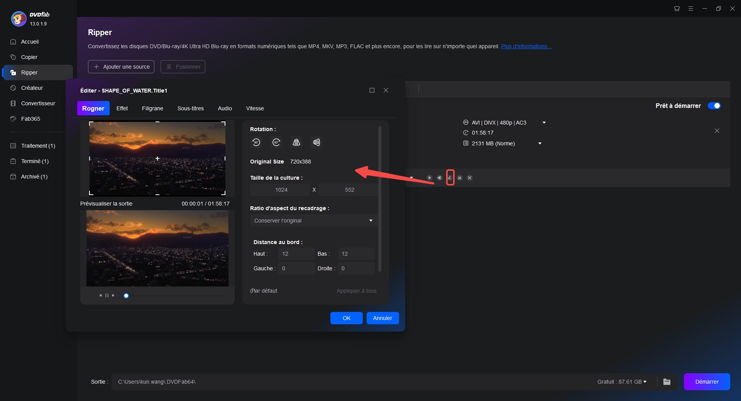Reset crop with Par défaut
The width and height of the screenshot is (741, 401).
click(x=264, y=291)
